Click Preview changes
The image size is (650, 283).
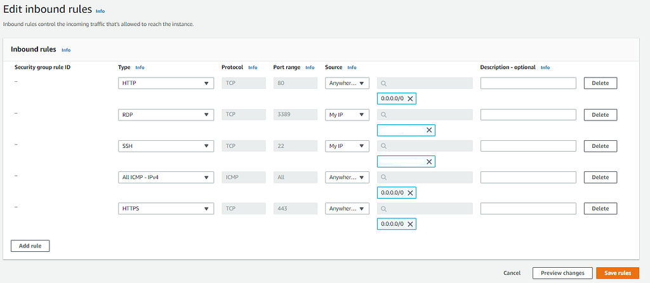tap(562, 273)
